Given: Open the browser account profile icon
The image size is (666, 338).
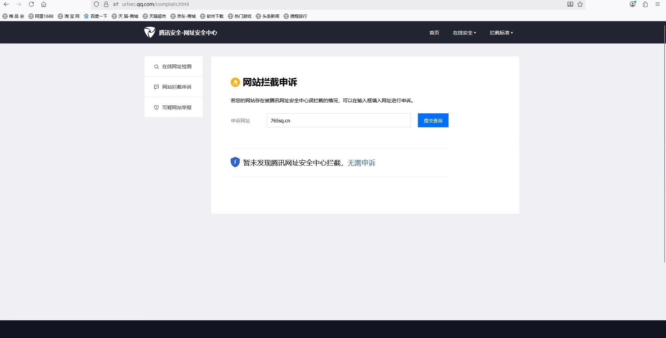Looking at the screenshot, I should (x=633, y=5).
